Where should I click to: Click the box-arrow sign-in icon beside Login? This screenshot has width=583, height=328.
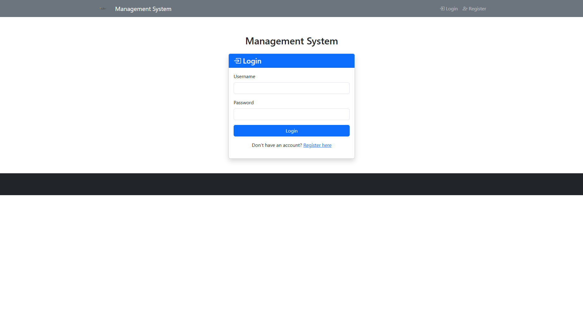click(442, 9)
